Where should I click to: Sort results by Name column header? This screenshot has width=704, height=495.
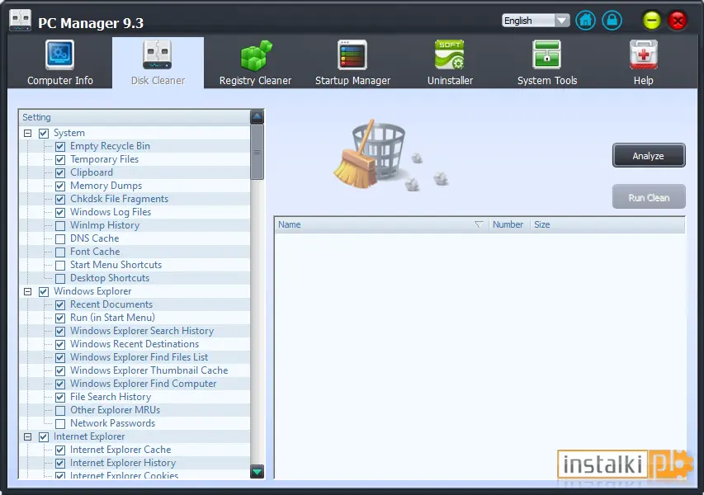[x=381, y=224]
